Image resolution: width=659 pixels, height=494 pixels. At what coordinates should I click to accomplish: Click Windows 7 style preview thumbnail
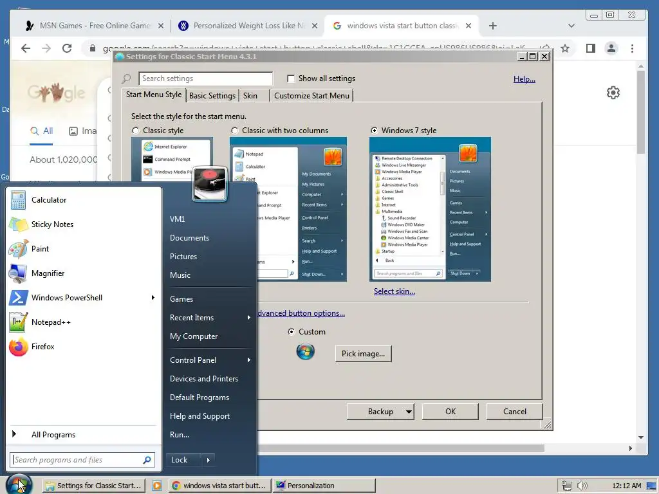coord(430,209)
